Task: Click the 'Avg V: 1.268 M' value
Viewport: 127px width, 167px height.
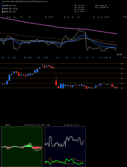Action: point(101,6)
